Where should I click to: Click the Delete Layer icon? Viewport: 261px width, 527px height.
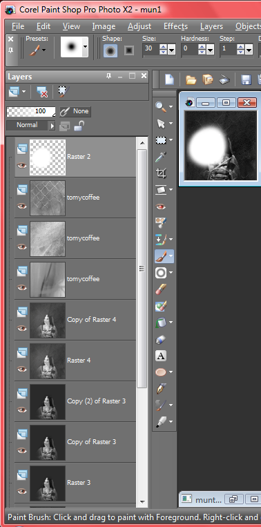click(42, 91)
